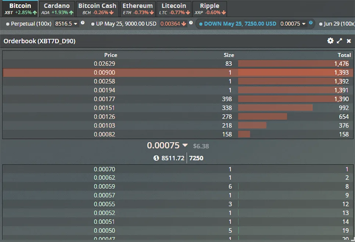Close the Orderbook panel
355x242 pixels.
pos(349,41)
